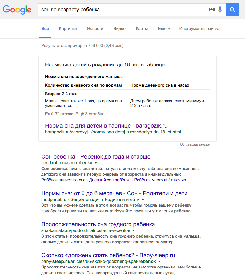245x279 pixels.
Task: Click the Google logo
Action: pyautogui.click(x=17, y=10)
